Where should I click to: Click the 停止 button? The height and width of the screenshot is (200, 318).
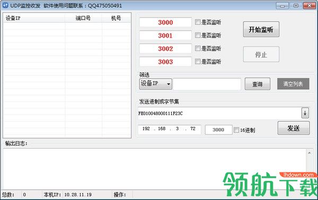pyautogui.click(x=261, y=54)
